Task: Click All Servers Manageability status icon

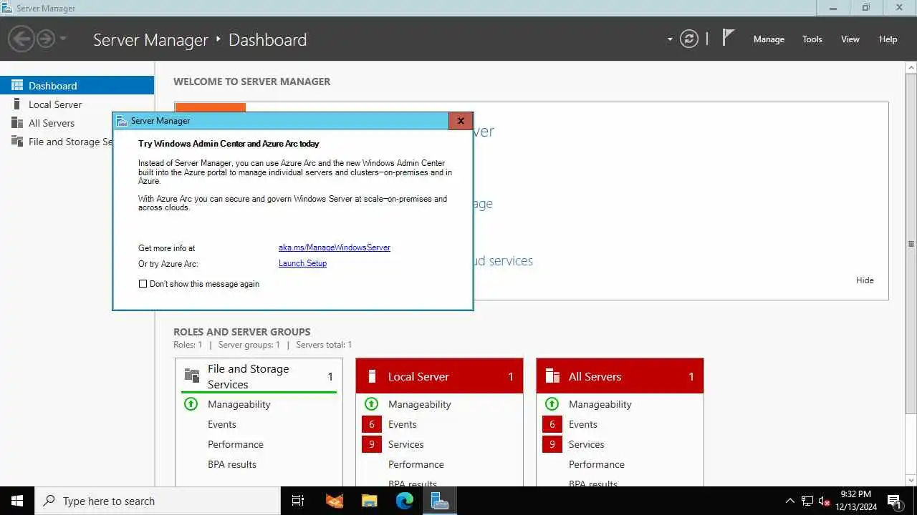Action: (552, 404)
